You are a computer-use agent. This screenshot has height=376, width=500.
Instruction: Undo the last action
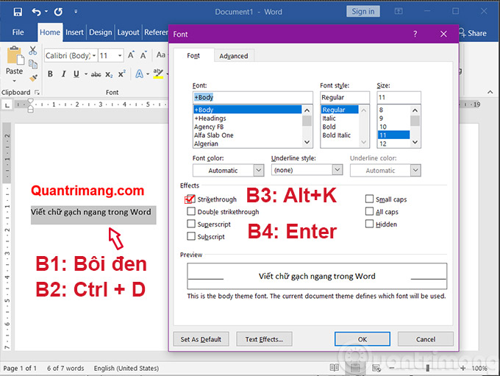(36, 12)
